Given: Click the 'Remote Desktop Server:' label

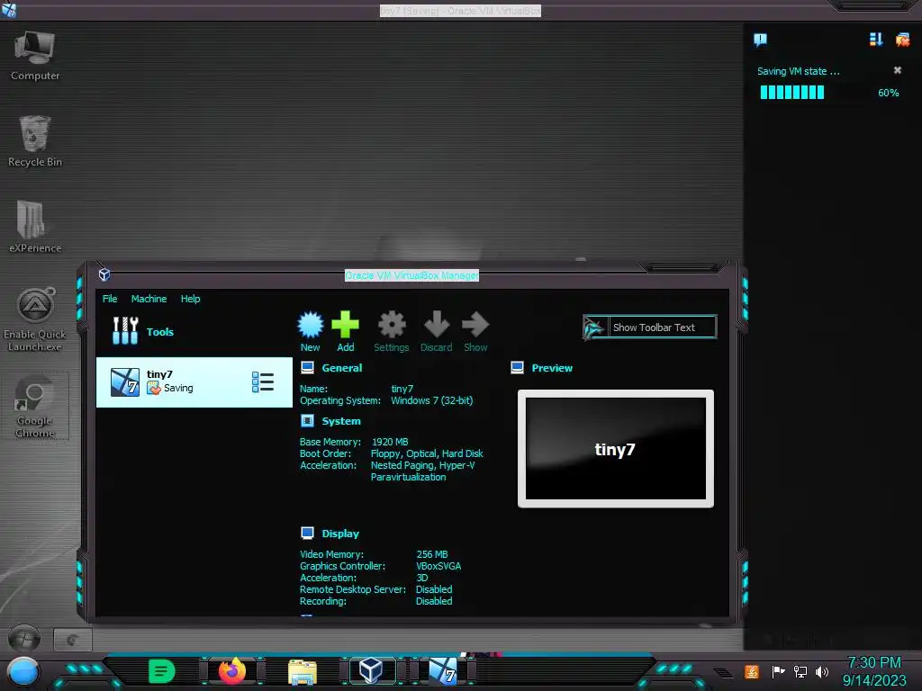Looking at the screenshot, I should 353,589.
